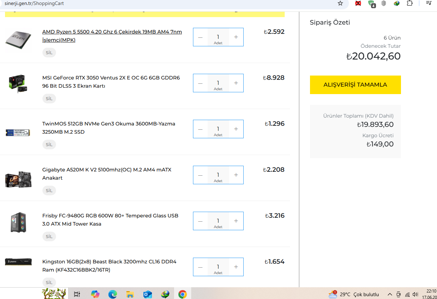Image resolution: width=437 pixels, height=299 pixels.
Task: Decrease quantity of TwinMOS 512GB SSD
Action: click(200, 129)
